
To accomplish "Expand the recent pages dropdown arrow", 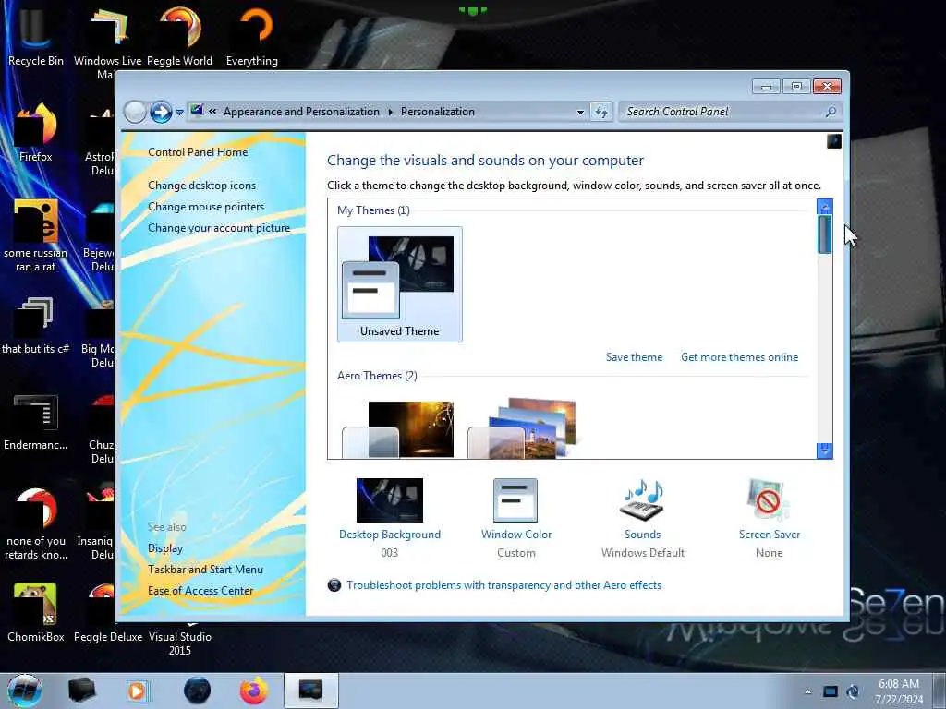I will click(x=179, y=112).
